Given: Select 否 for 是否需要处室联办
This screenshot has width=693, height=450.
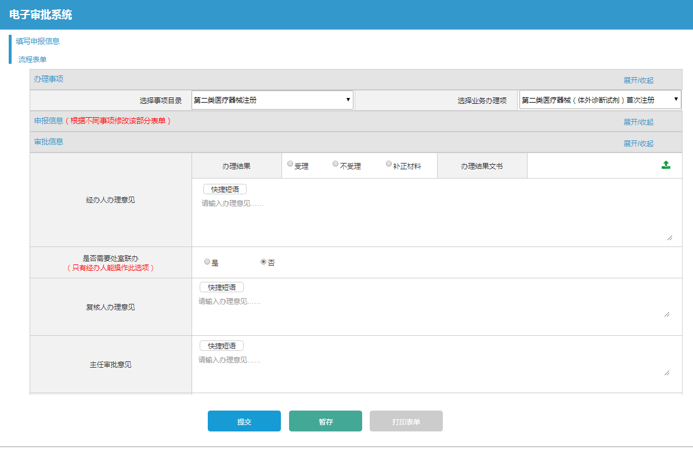Looking at the screenshot, I should 264,262.
